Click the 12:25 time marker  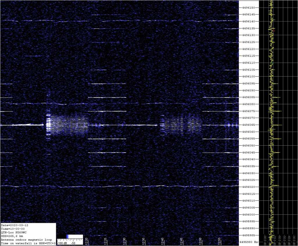(x=106, y=241)
